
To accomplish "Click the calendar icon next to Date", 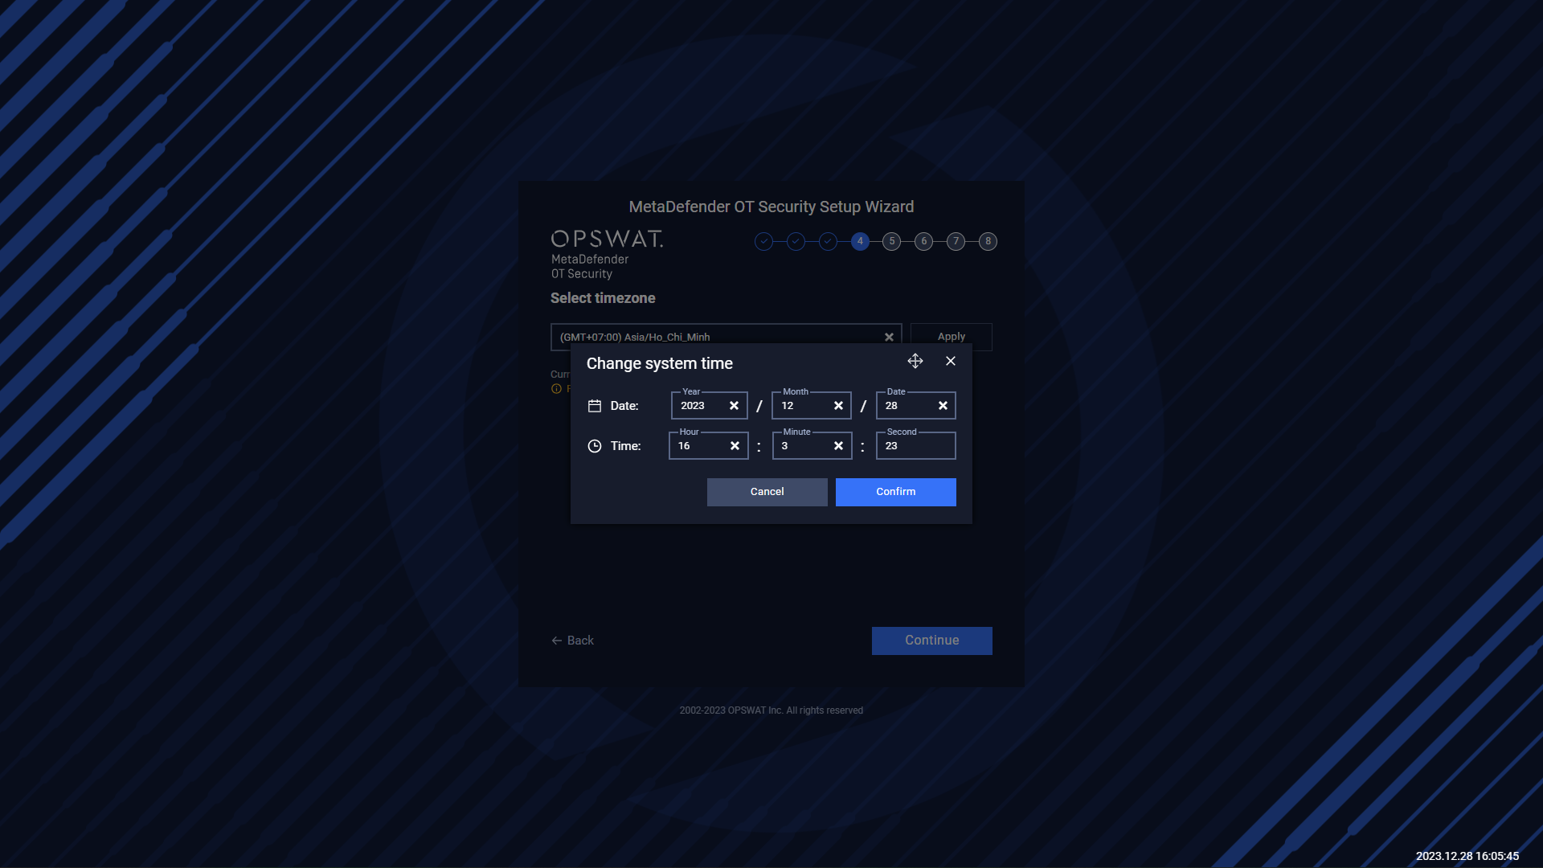I will (595, 406).
